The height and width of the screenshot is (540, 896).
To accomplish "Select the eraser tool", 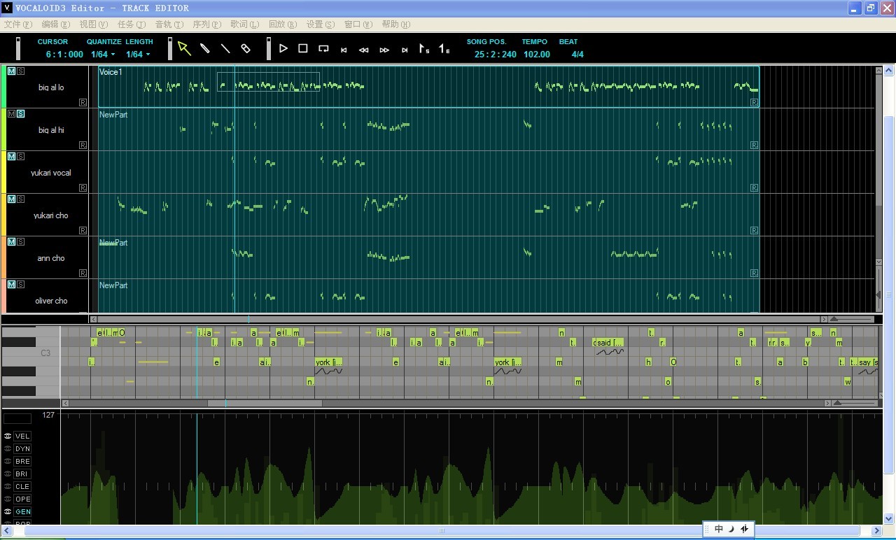I will tap(246, 48).
